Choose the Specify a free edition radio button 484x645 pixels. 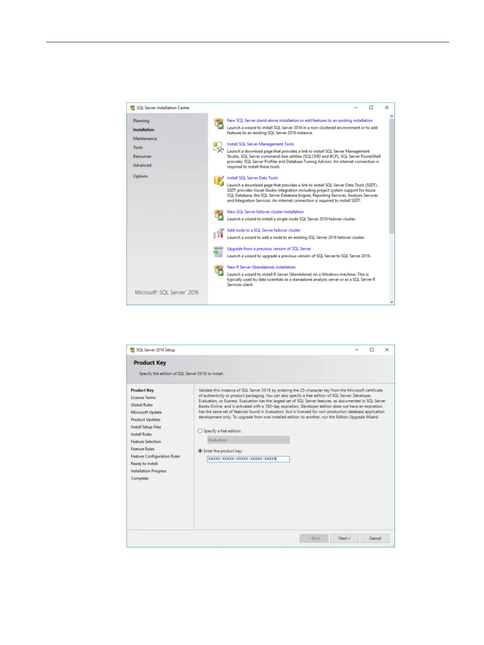(200, 431)
